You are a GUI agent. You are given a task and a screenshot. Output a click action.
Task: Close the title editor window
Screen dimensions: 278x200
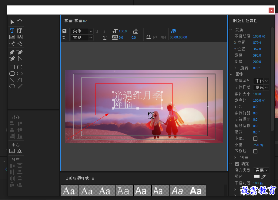[271, 11]
